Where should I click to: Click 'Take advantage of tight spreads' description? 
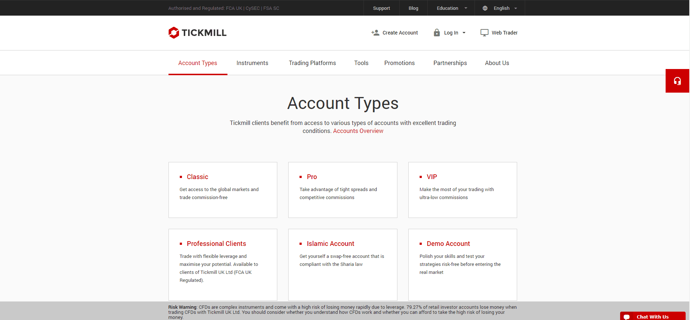click(338, 193)
